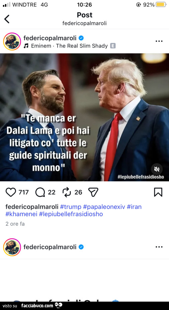Open the #khamenei hashtag
Image resolution: width=169 pixels, height=310 pixels.
(21, 214)
